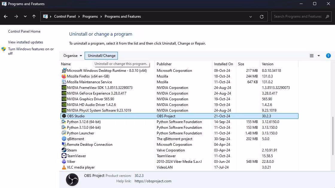The width and height of the screenshot is (335, 188).
Task: Sort by the Installed On column header
Action: pos(224,64)
